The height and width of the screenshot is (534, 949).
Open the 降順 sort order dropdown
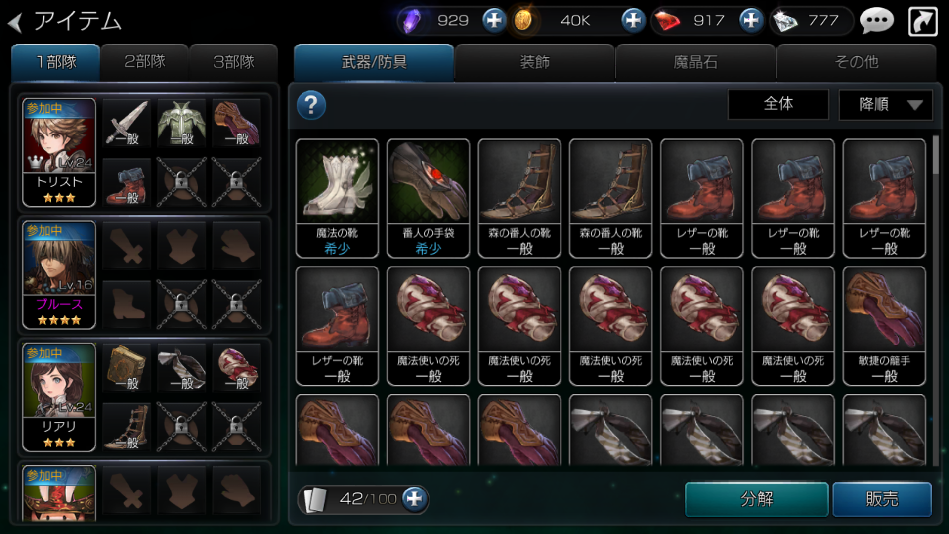click(x=886, y=104)
